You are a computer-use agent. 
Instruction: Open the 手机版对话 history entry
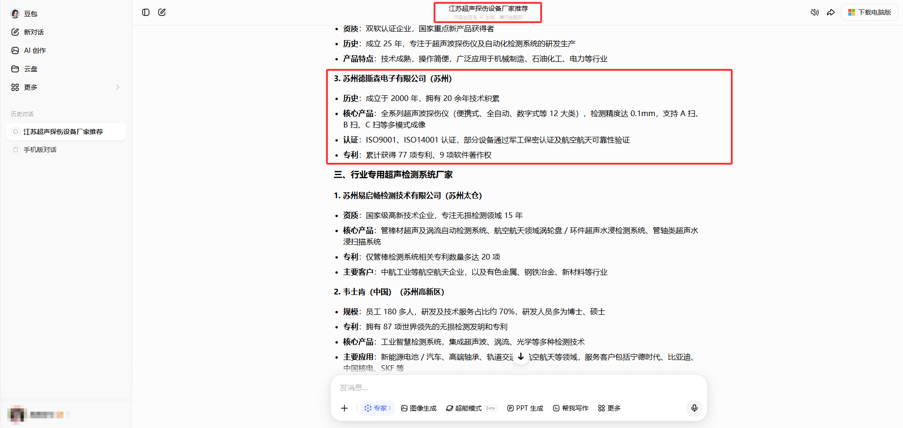click(x=66, y=150)
